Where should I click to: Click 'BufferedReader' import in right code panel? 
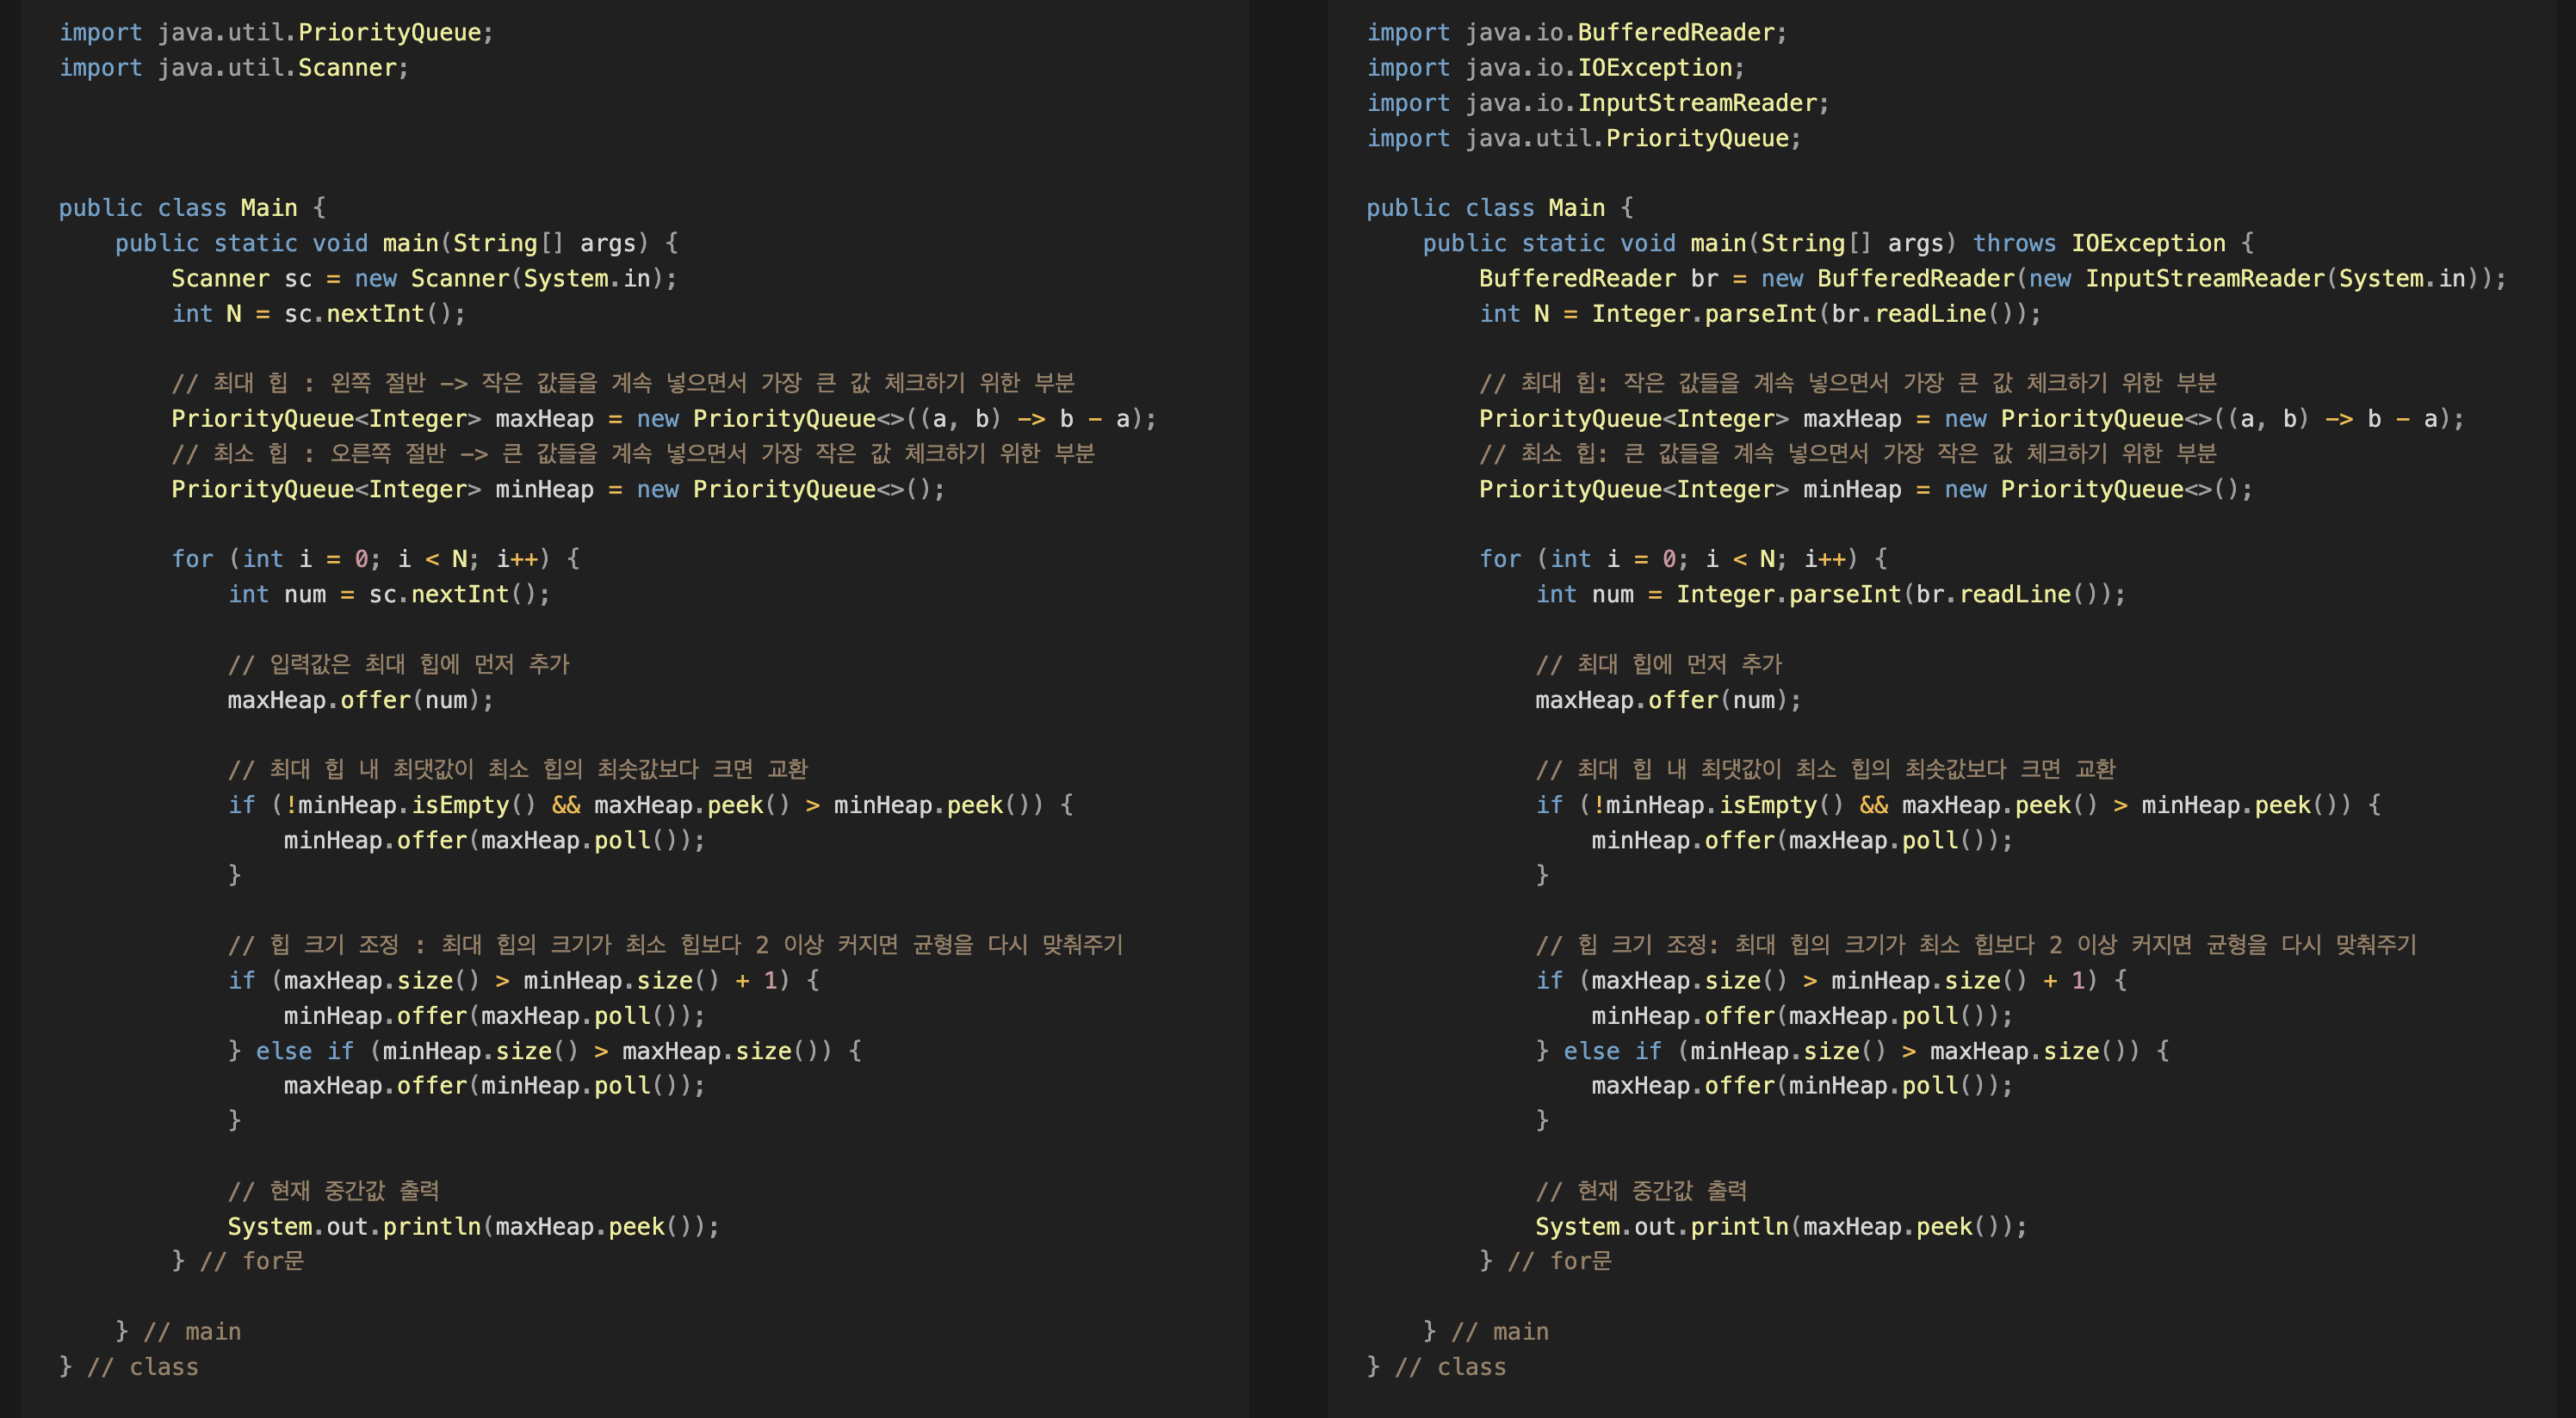(x=1675, y=33)
